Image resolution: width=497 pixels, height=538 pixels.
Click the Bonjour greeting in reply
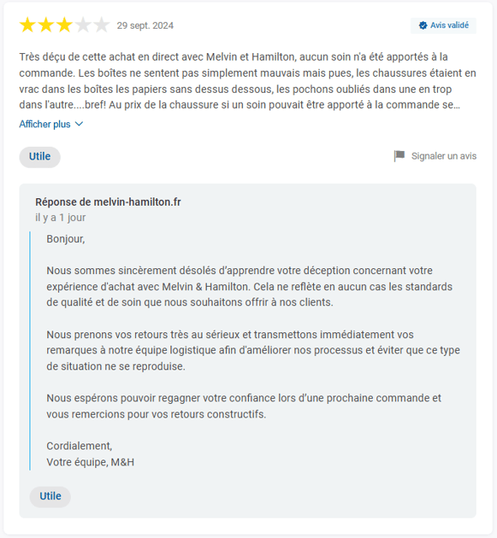pos(66,239)
